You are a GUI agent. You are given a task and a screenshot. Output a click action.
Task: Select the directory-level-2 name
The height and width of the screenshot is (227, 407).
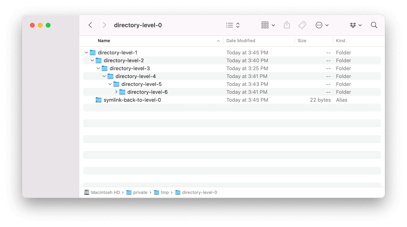pos(124,61)
